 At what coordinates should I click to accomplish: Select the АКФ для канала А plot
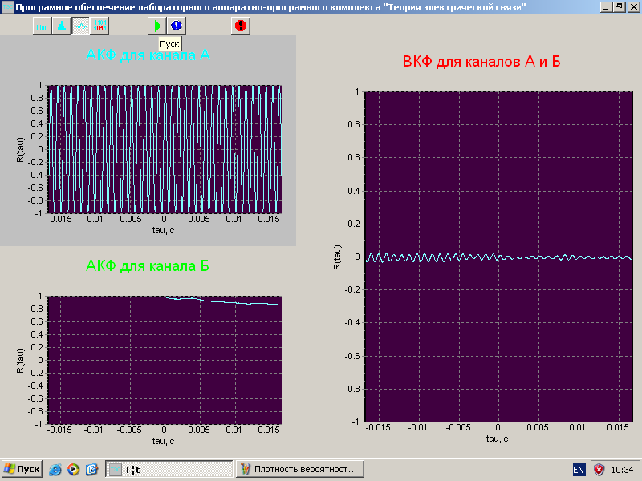(x=165, y=149)
